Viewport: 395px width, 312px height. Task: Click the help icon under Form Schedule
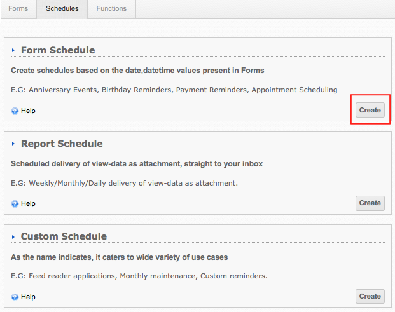click(15, 111)
